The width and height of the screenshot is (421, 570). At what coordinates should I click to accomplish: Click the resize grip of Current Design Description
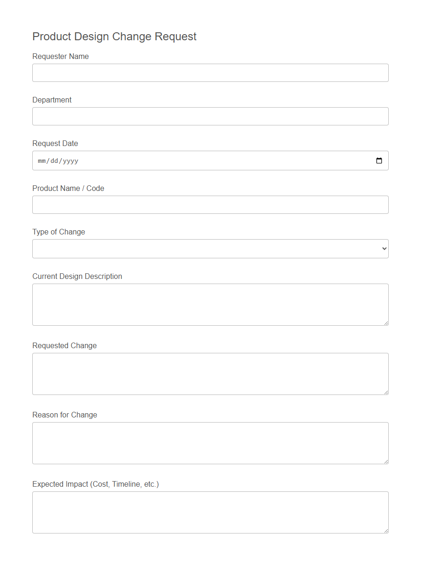[386, 323]
